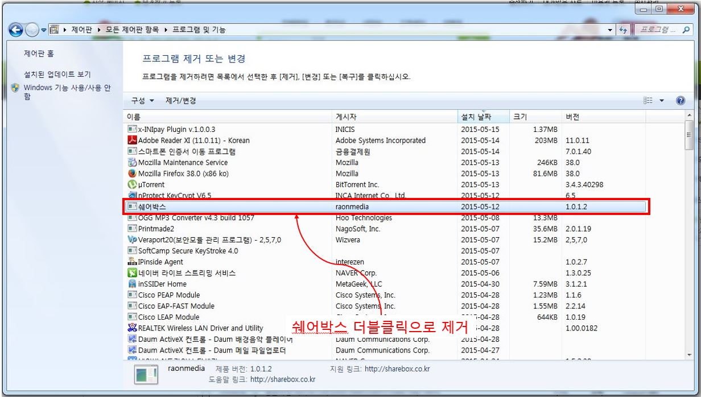The height and width of the screenshot is (397, 701).
Task: Click the inSSIDer Home icon
Action: 133,284
